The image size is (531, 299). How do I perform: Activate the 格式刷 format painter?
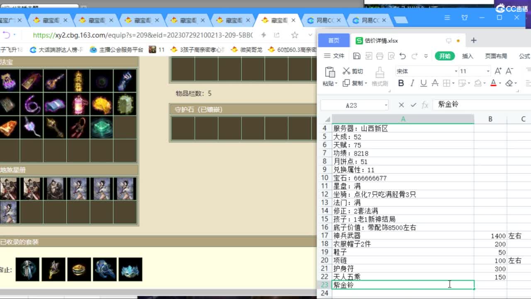coord(380,77)
